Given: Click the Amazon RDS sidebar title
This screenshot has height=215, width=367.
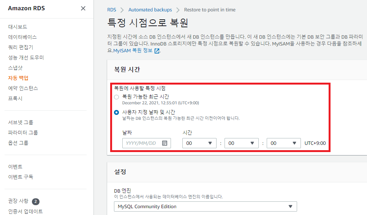Looking at the screenshot, I should (x=27, y=8).
